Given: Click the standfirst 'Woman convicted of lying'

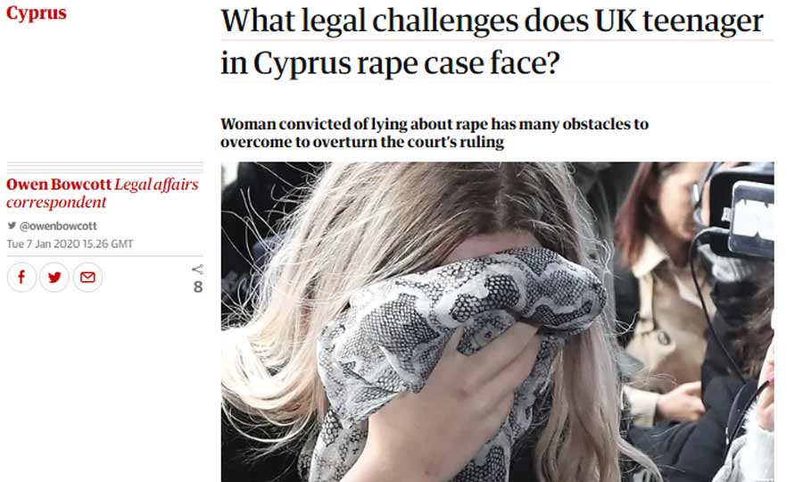Looking at the screenshot, I should (x=435, y=133).
